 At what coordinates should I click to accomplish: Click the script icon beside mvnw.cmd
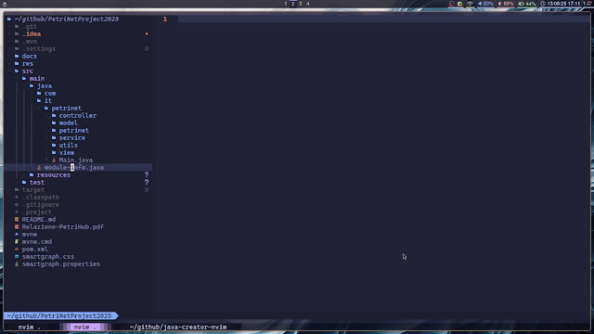(17, 241)
